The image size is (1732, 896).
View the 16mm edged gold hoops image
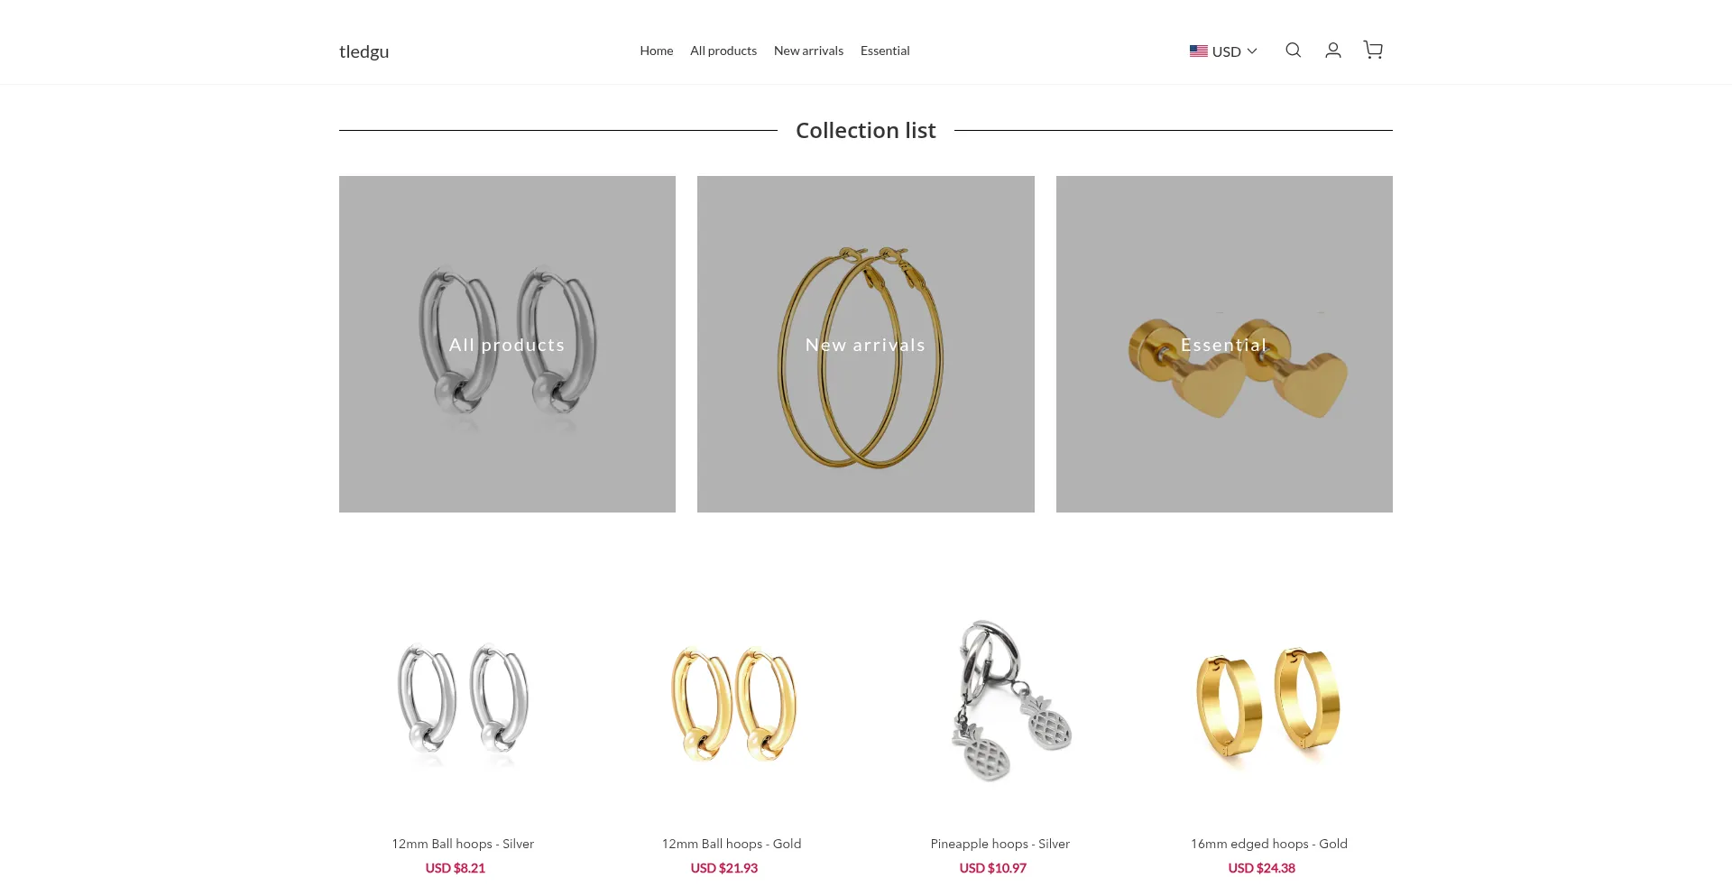pos(1269,703)
